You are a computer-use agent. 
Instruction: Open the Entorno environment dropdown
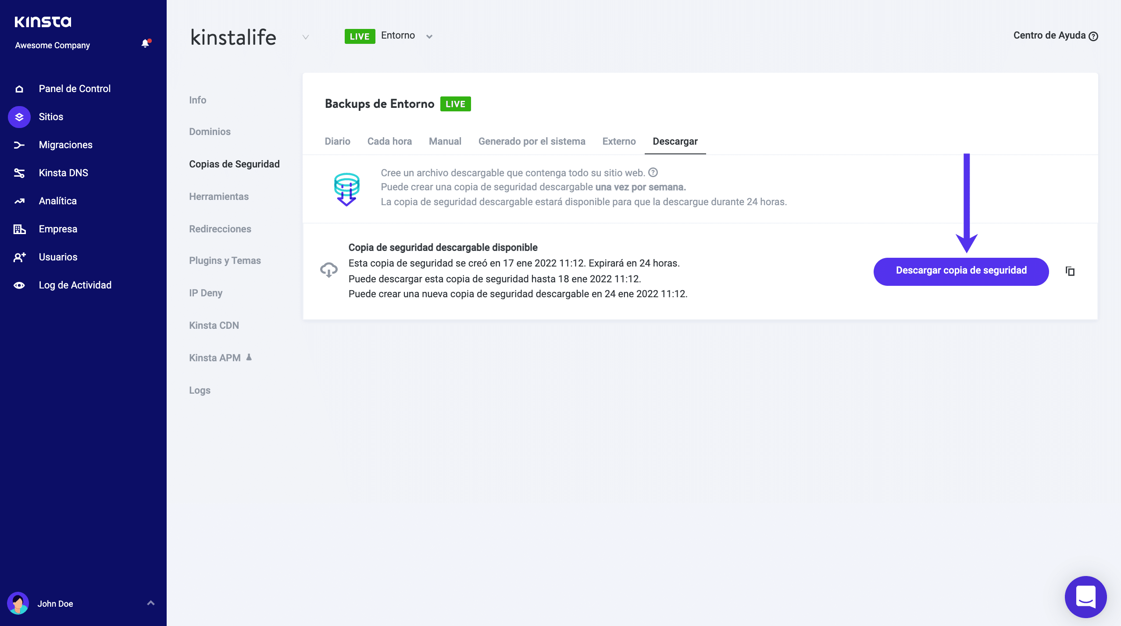point(429,37)
